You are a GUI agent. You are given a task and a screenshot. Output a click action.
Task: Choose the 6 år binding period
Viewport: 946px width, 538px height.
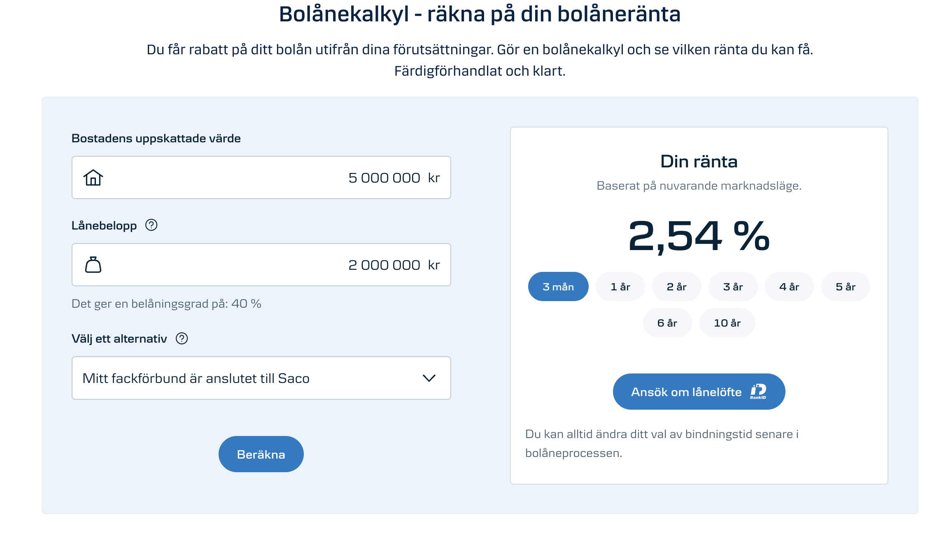point(667,323)
